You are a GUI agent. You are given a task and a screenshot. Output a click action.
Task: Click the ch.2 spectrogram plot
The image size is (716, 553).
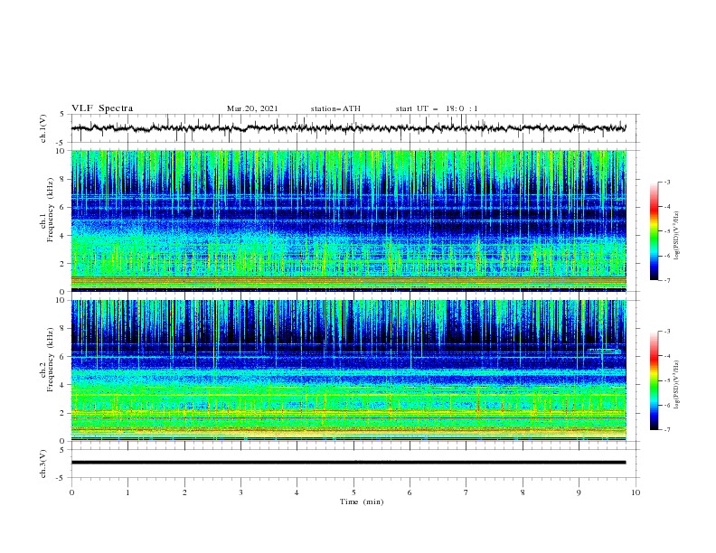pyautogui.click(x=348, y=370)
